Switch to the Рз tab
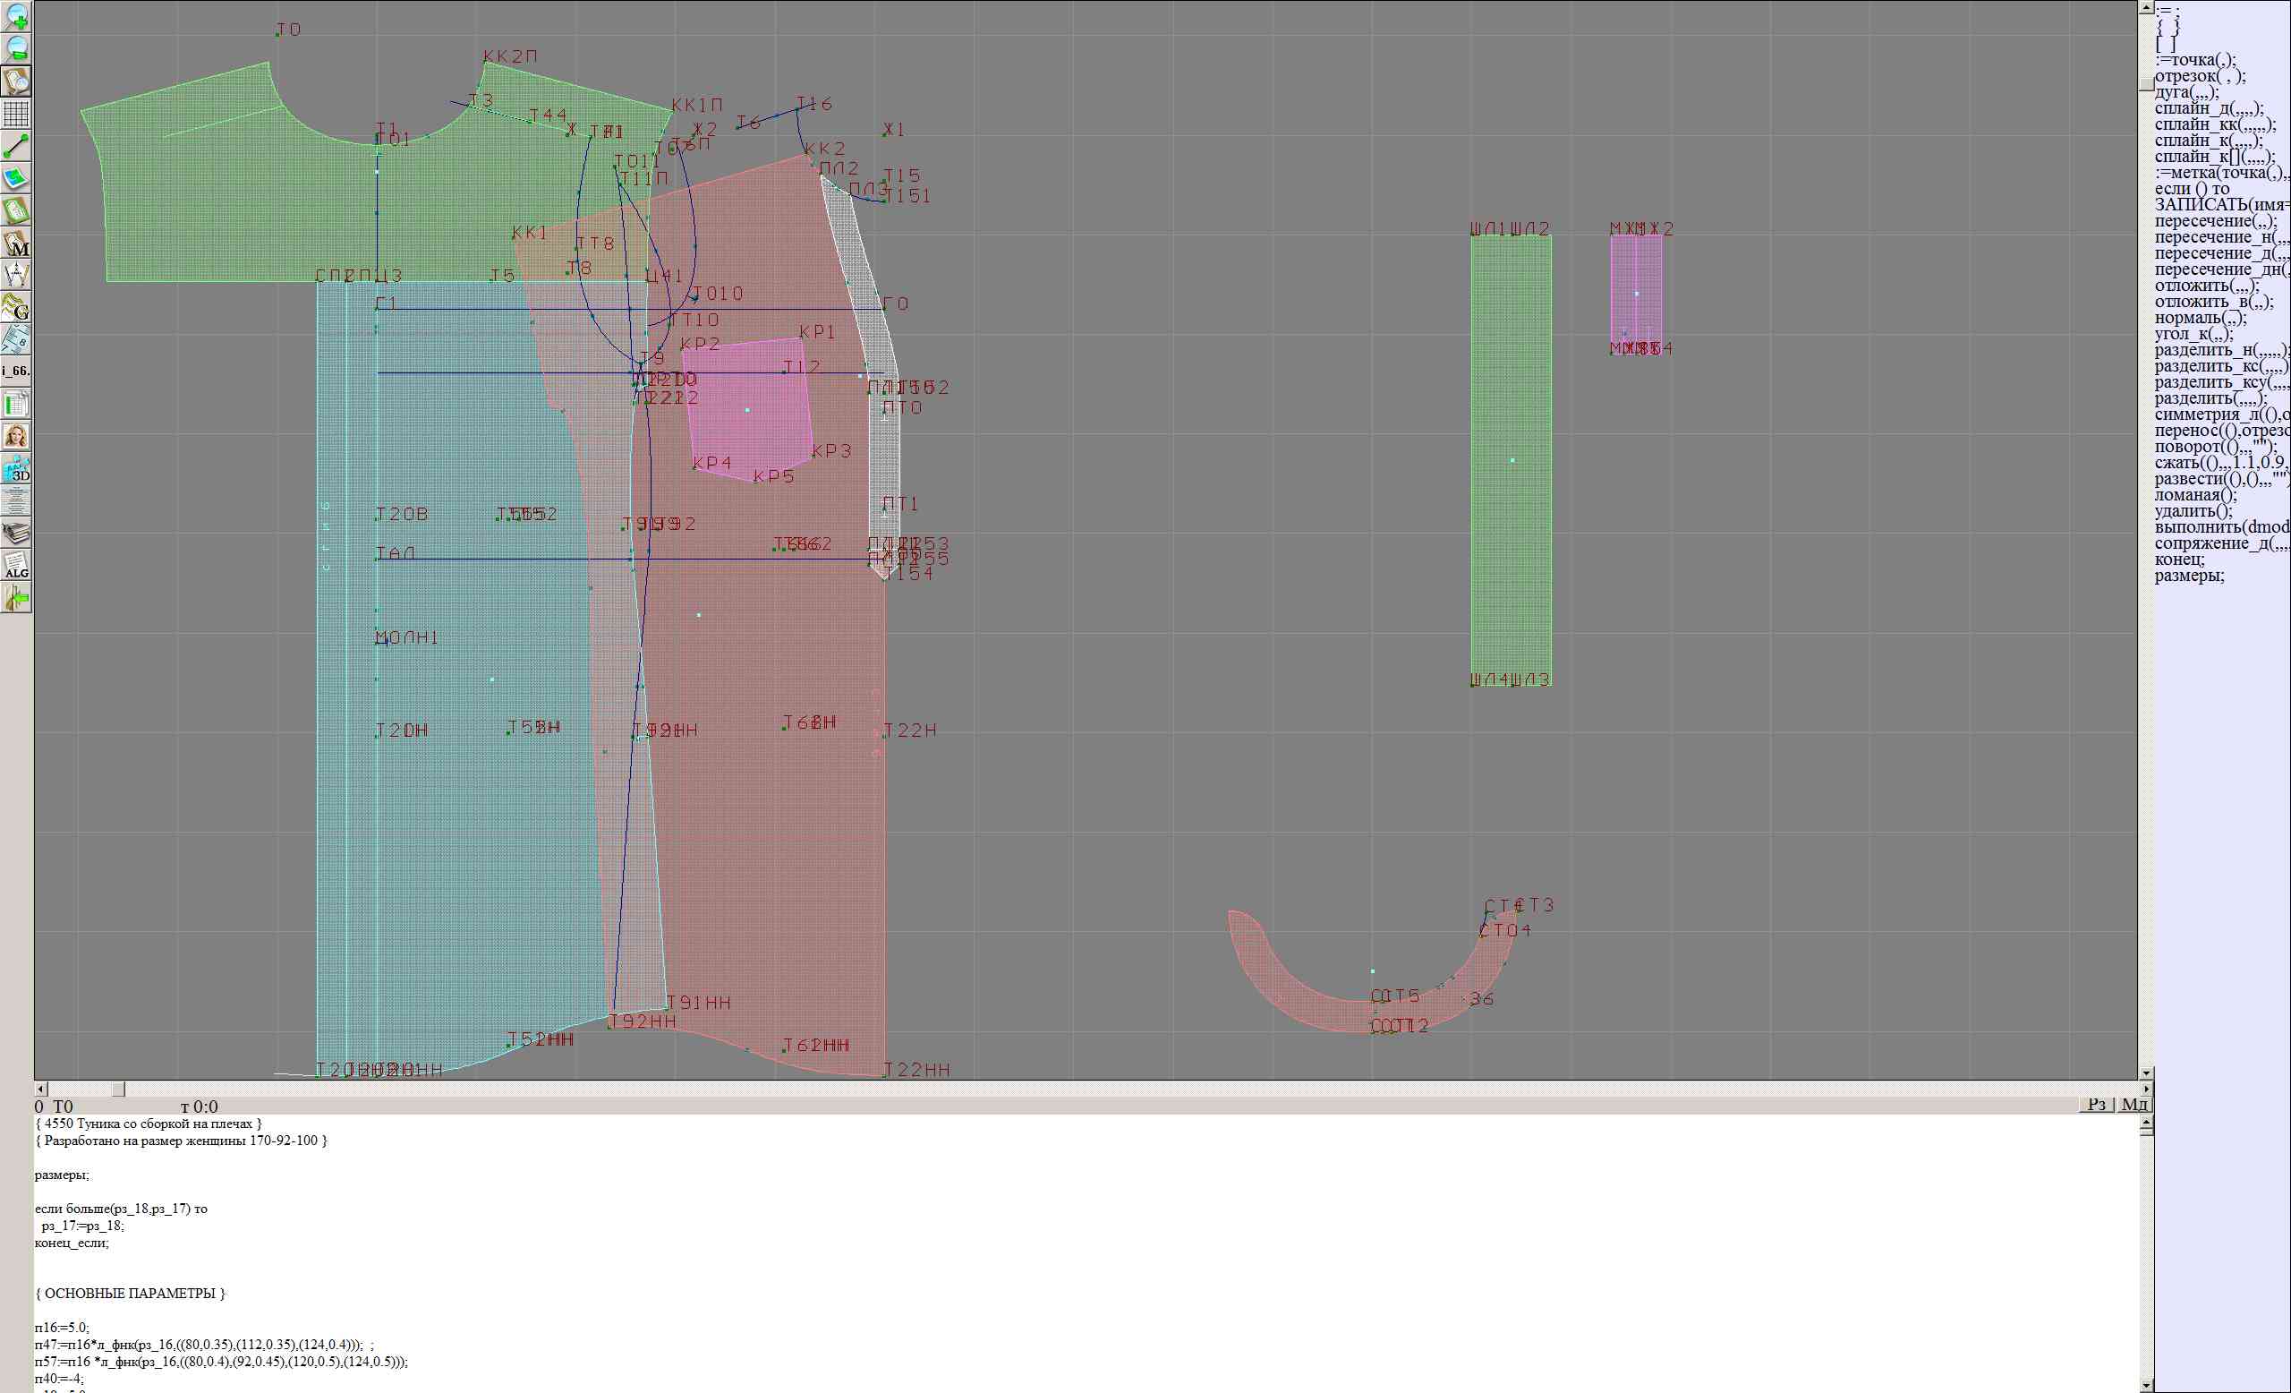This screenshot has width=2291, height=1393. pyautogui.click(x=2097, y=1104)
